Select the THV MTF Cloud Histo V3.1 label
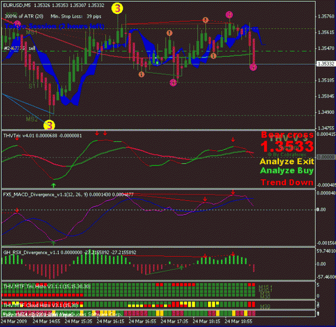The image size is (336, 327). point(41,305)
